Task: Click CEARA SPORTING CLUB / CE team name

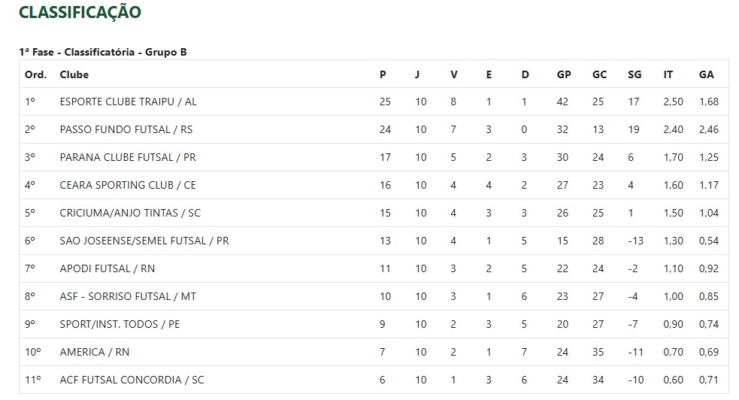Action: (x=128, y=185)
